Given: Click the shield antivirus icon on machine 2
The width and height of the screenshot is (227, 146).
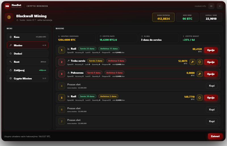Looking at the screenshot, I should point(200,62).
